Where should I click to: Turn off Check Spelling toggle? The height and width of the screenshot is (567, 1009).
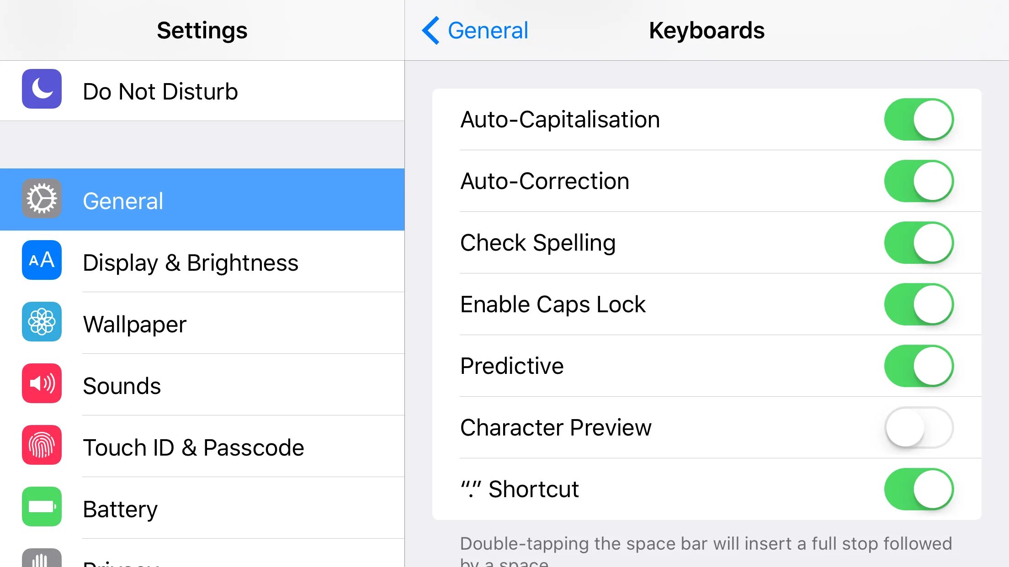pyautogui.click(x=919, y=242)
